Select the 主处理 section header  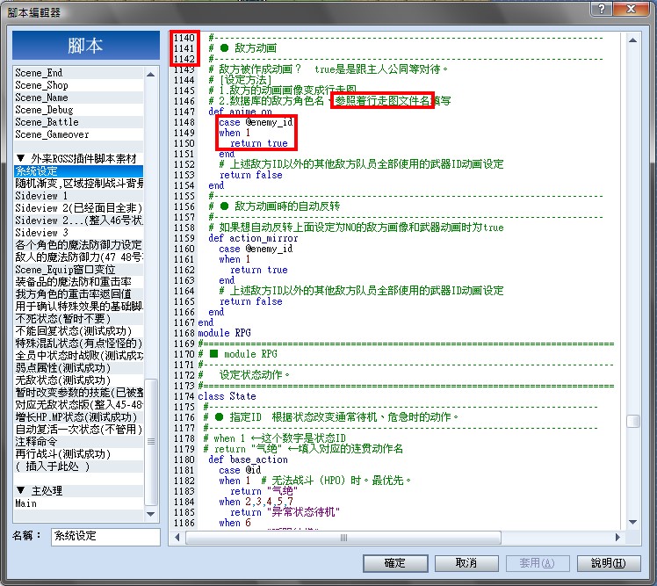pos(78,491)
